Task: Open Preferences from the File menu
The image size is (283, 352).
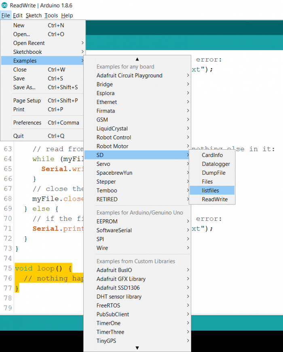Action: (x=42, y=123)
